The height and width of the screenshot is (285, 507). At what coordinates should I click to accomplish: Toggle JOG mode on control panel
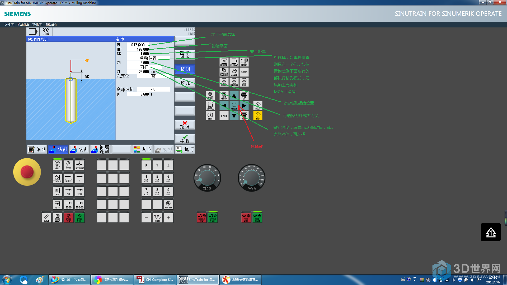pyautogui.click(x=57, y=165)
